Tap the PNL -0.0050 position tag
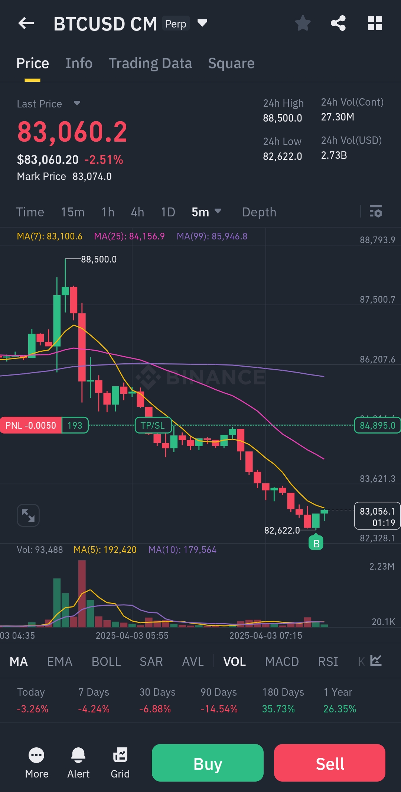 (x=31, y=425)
